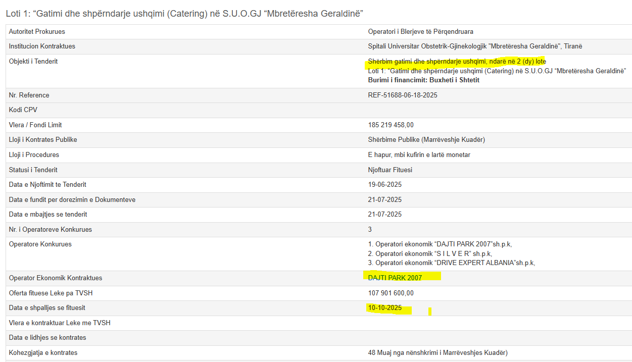This screenshot has width=632, height=362.
Task: Select the reference number REF-51688-06-18-2025
Action: click(x=402, y=95)
